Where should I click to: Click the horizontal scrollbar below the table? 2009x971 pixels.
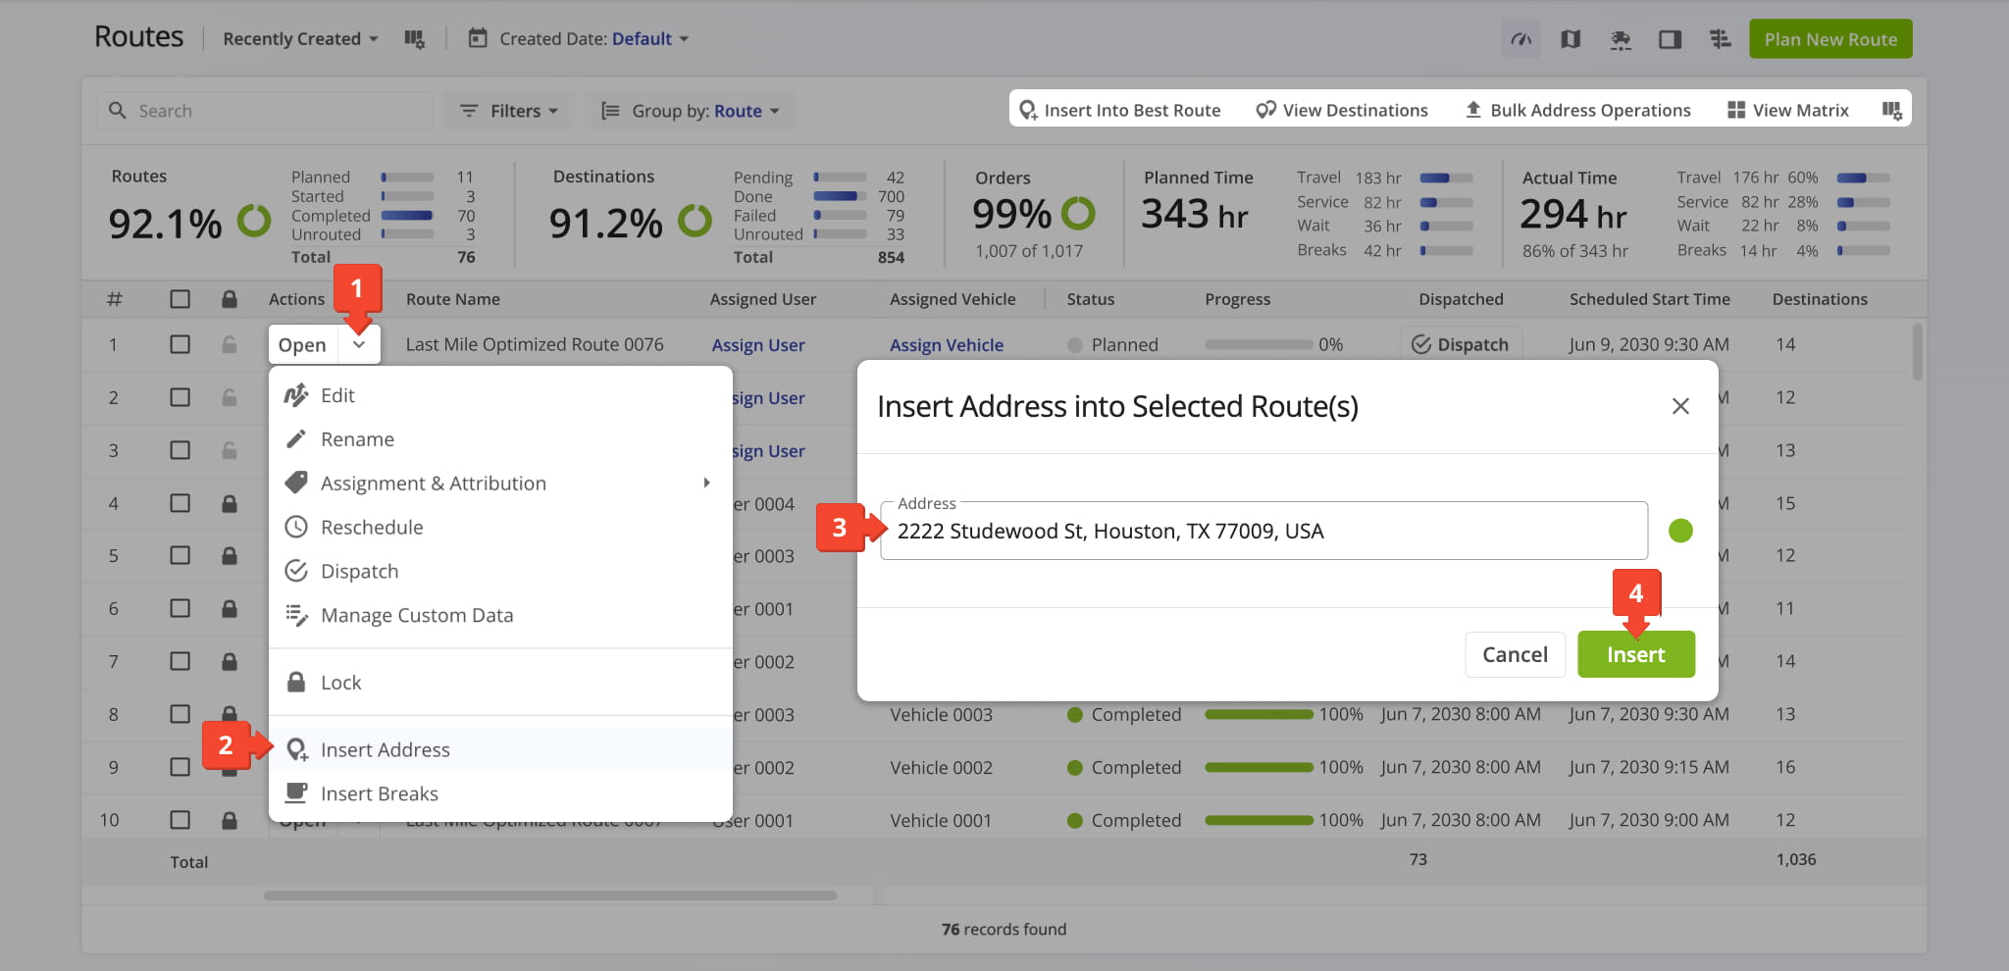click(549, 895)
